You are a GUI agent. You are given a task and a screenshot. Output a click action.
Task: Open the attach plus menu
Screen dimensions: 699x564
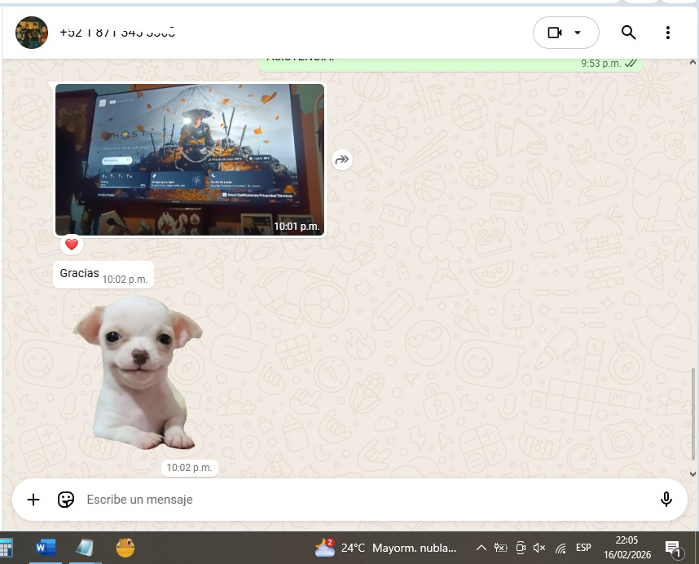point(33,500)
